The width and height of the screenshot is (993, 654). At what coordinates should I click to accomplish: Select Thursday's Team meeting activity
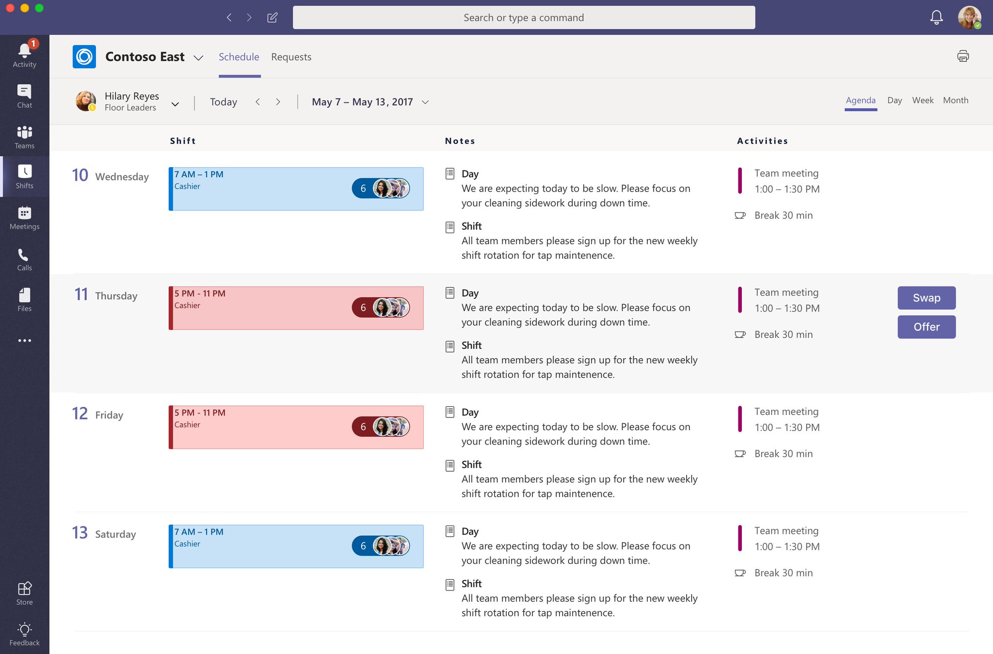coord(779,301)
